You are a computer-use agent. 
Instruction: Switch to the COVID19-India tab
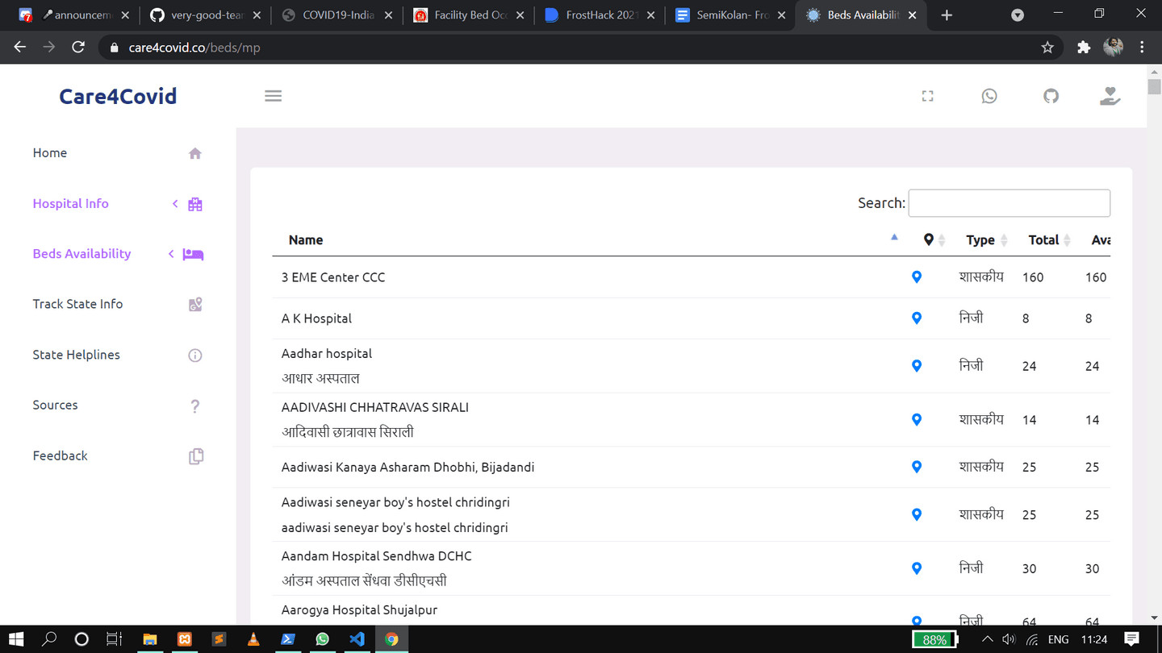click(336, 15)
